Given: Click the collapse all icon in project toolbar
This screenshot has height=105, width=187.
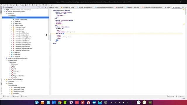Looking at the screenshot, I should 42,7.
